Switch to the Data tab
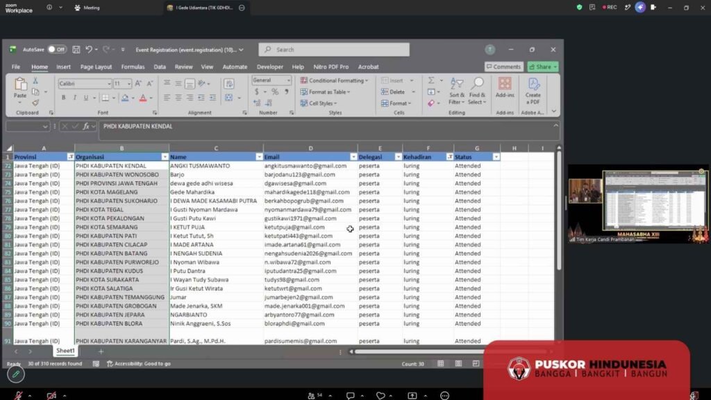Screen dimensions: 711x400 [x=160, y=67]
